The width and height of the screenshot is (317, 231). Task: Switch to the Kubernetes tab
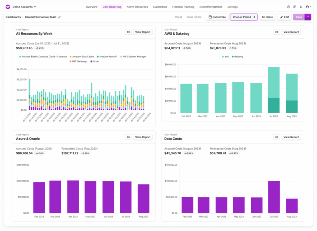coord(160,7)
